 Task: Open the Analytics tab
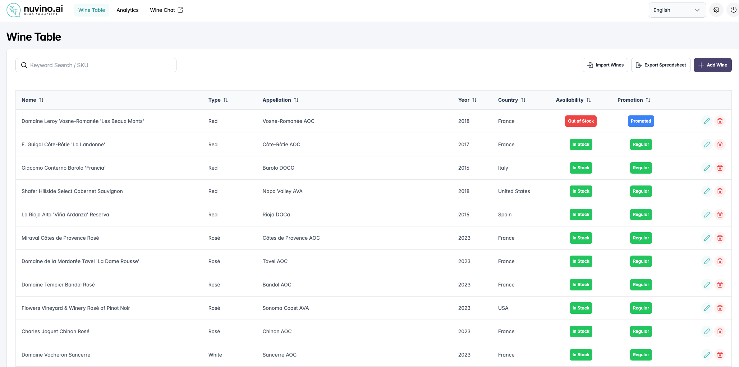pyautogui.click(x=128, y=10)
